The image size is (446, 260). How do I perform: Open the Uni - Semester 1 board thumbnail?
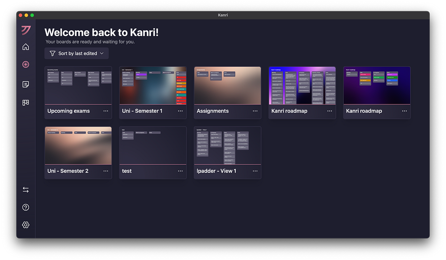pyautogui.click(x=153, y=85)
